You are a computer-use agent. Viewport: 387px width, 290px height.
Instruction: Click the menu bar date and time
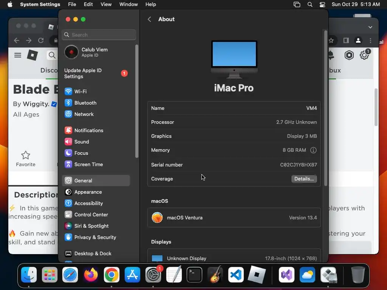(356, 5)
